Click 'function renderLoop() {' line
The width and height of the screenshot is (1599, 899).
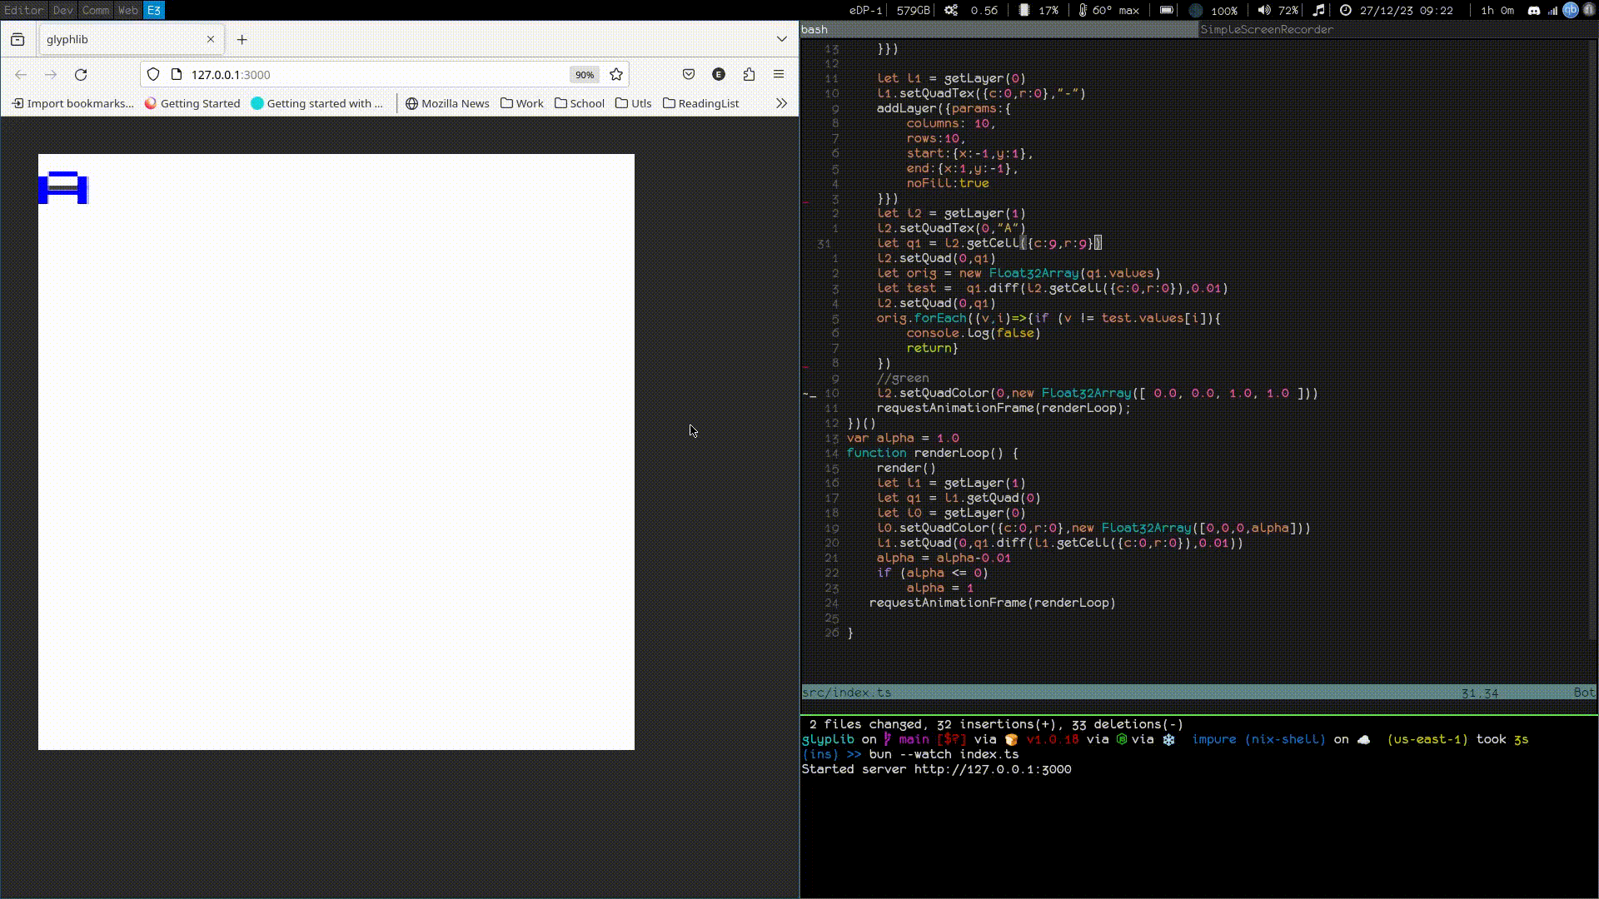tap(932, 453)
